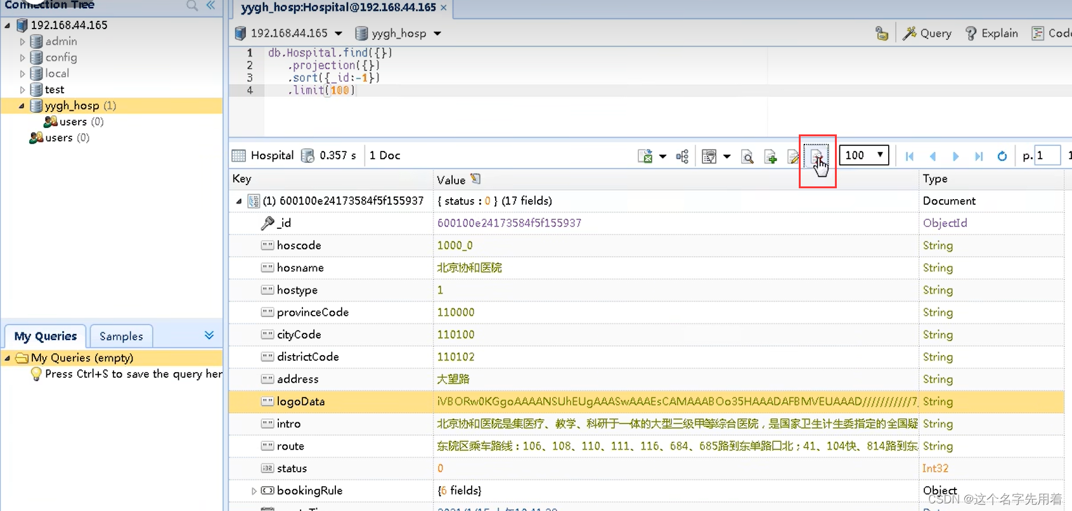Go to first page of results
Screen dimensions: 1072x511
(x=910, y=156)
